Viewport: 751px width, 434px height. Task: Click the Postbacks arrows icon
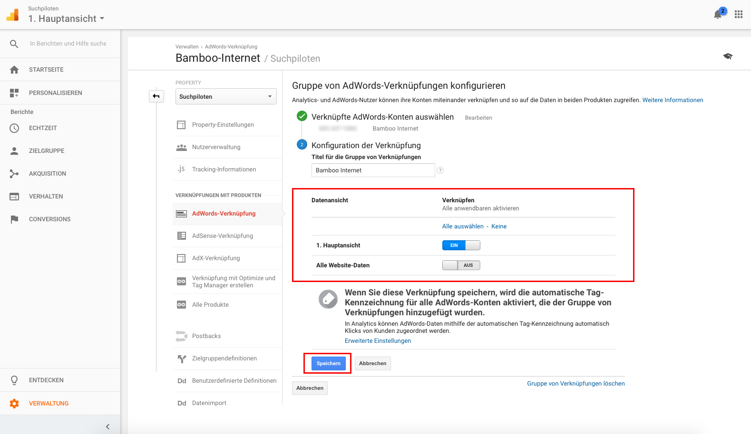181,336
